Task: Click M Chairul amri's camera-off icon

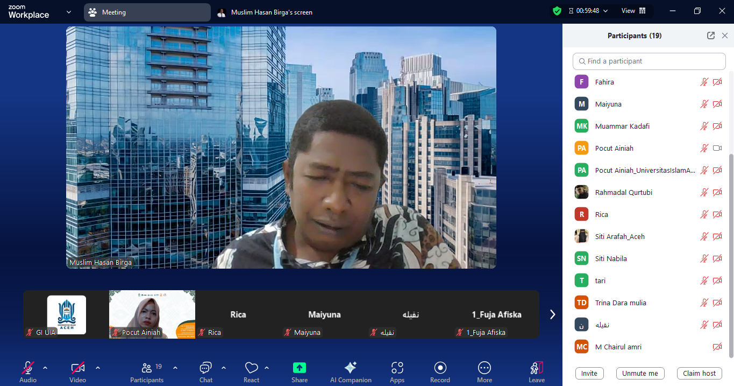Action: (x=717, y=347)
